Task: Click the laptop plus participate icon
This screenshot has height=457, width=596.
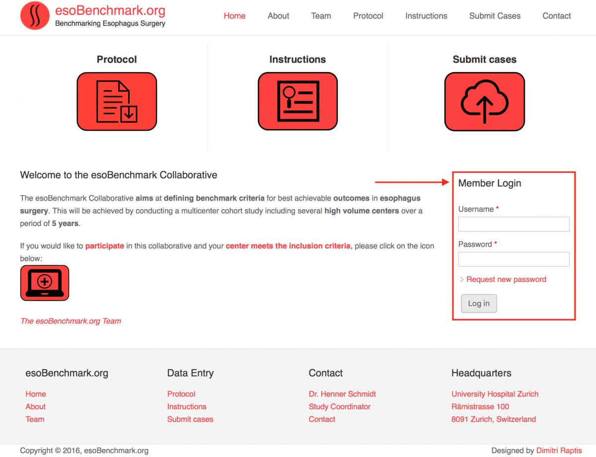Action: click(45, 283)
